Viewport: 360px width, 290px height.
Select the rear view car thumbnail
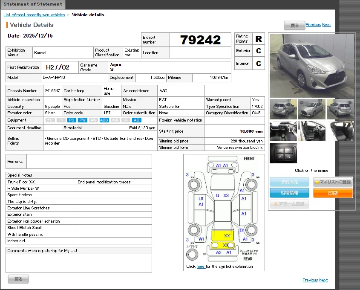coord(283,109)
